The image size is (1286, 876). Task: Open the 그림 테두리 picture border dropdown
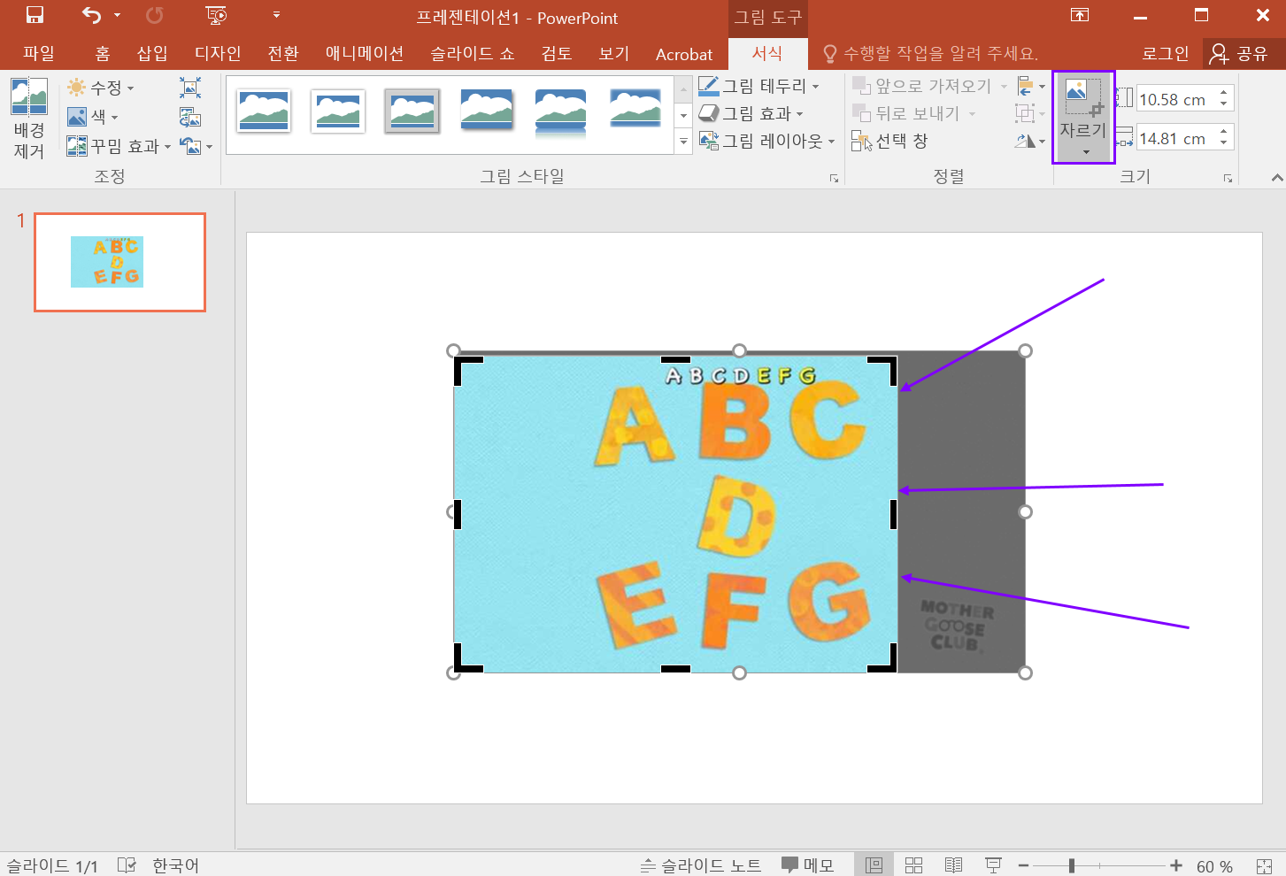click(759, 86)
